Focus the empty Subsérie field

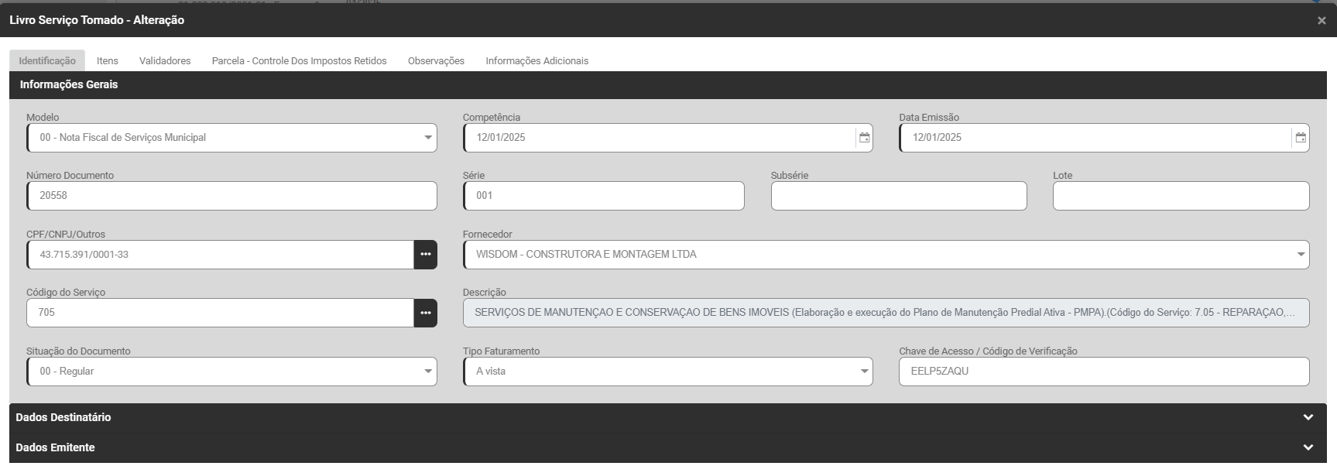coord(898,196)
